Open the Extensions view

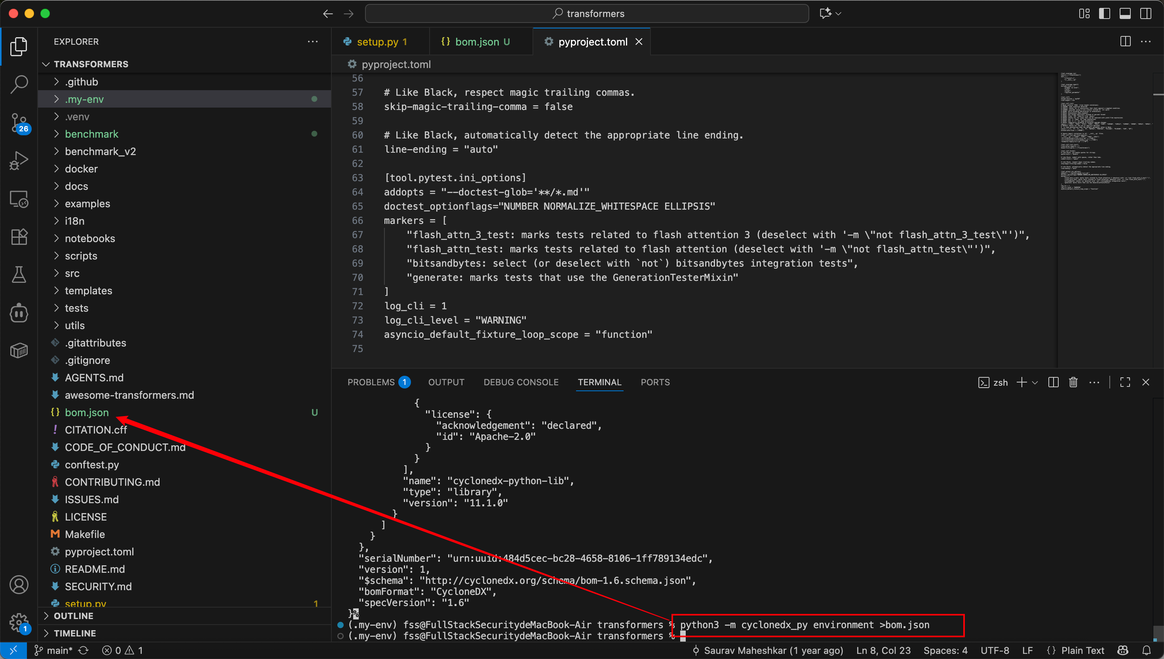pos(19,237)
